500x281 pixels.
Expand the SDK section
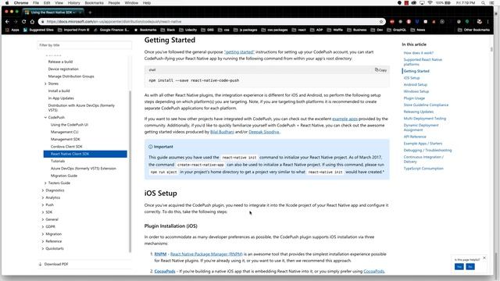(x=43, y=212)
